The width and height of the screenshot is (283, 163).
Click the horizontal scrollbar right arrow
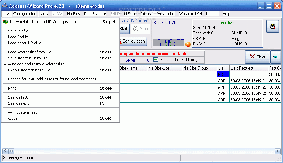[277, 151]
